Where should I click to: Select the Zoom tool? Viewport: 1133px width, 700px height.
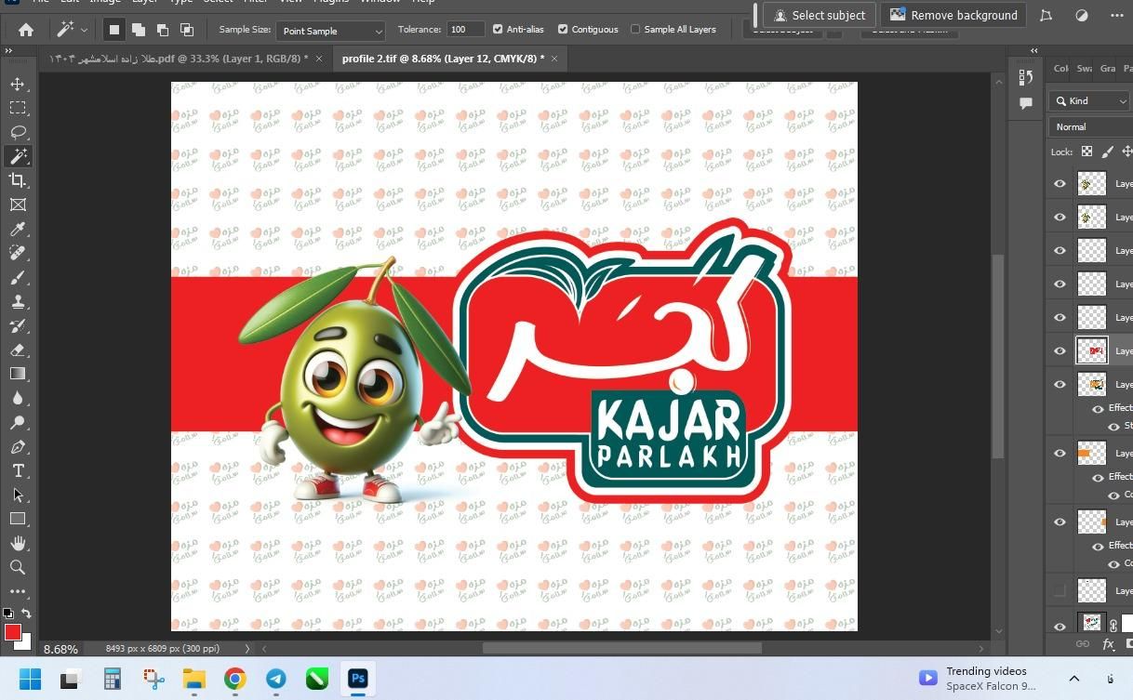pyautogui.click(x=18, y=567)
